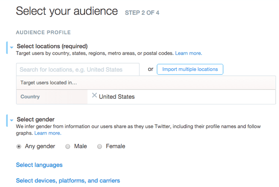
Task: Select the Female radio button
Action: (x=100, y=147)
